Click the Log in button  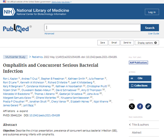[x=152, y=12]
